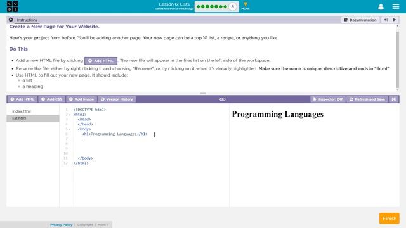The height and width of the screenshot is (228, 406).
Task: Click the Lesson 6: Lists title
Action: click(x=174, y=4)
